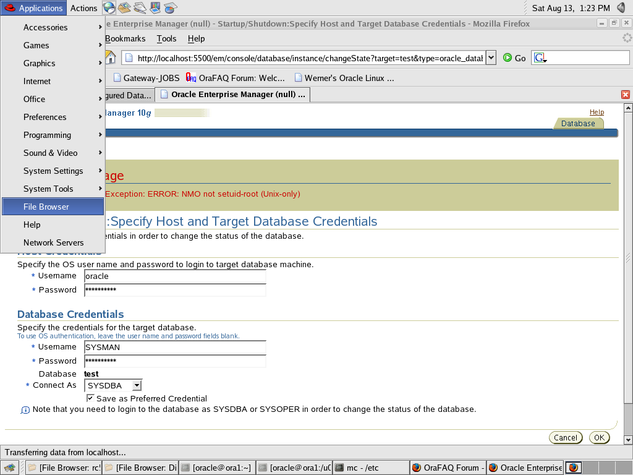Click the show desktop icon in taskbar
633x475 pixels.
pos(9,468)
